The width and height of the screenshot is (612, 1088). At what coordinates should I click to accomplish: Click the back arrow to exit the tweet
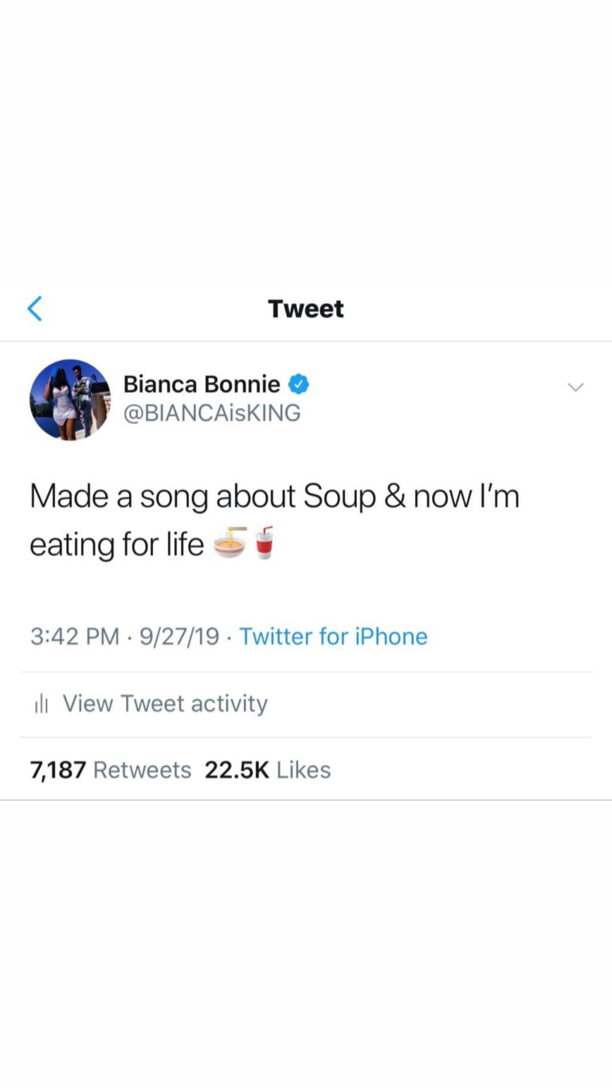(34, 308)
